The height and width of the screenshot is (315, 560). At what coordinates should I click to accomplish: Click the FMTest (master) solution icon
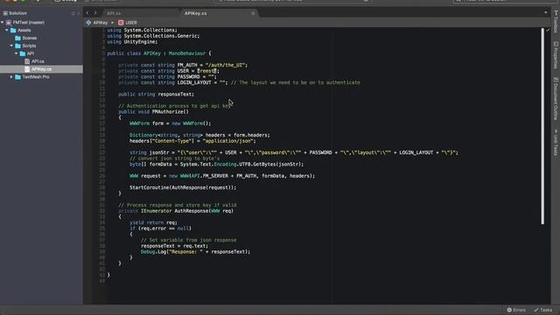tap(9, 23)
